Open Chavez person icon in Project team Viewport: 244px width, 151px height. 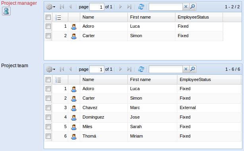pos(74,108)
